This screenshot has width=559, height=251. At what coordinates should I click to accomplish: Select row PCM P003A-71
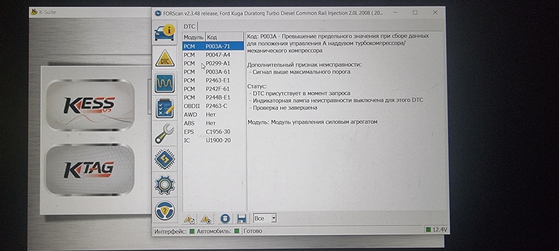pos(213,46)
